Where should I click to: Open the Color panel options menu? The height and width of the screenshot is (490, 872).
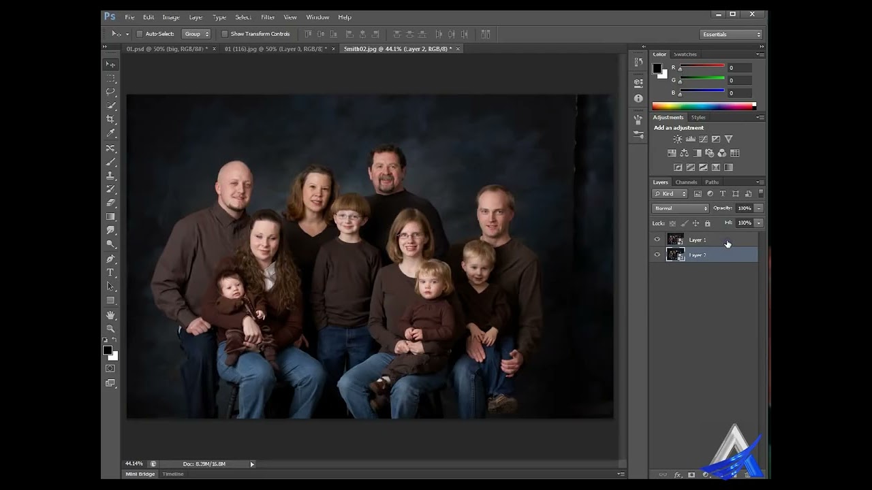759,54
